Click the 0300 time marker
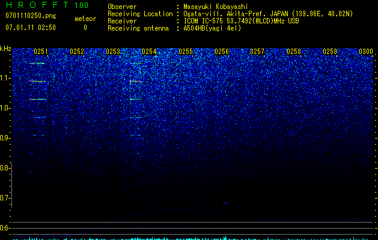 (366, 52)
